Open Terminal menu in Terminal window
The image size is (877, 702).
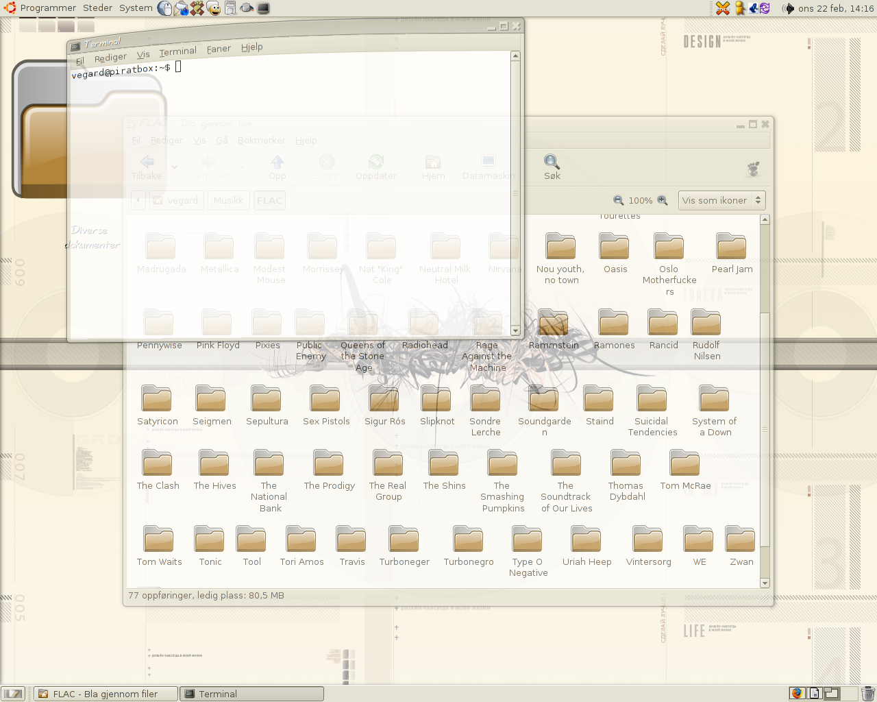click(x=177, y=51)
